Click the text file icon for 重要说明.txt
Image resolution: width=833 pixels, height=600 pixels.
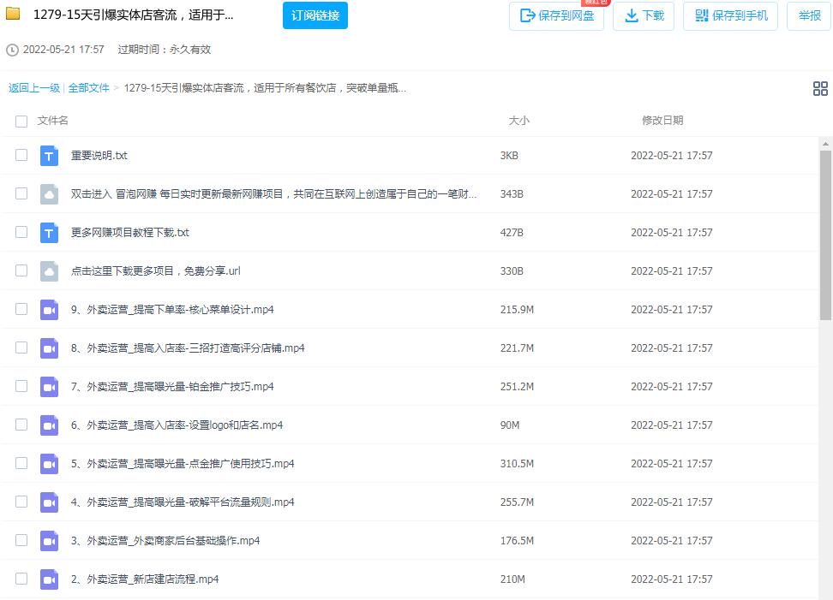point(49,156)
